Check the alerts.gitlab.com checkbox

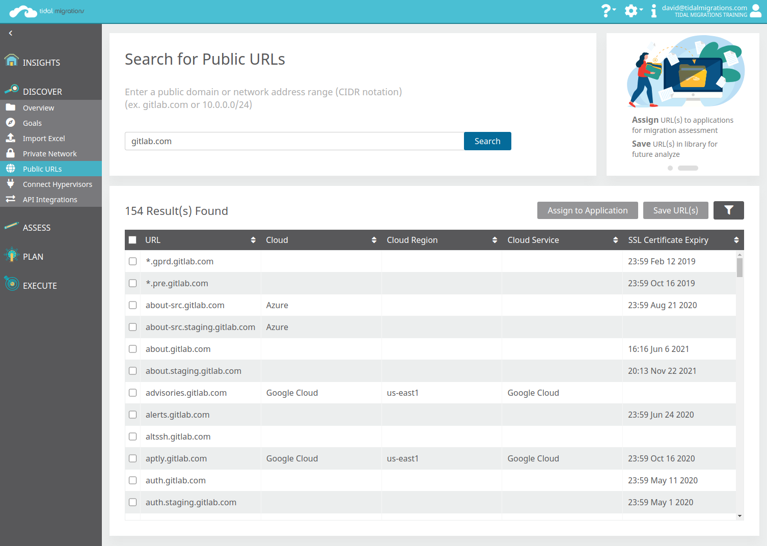(x=132, y=415)
